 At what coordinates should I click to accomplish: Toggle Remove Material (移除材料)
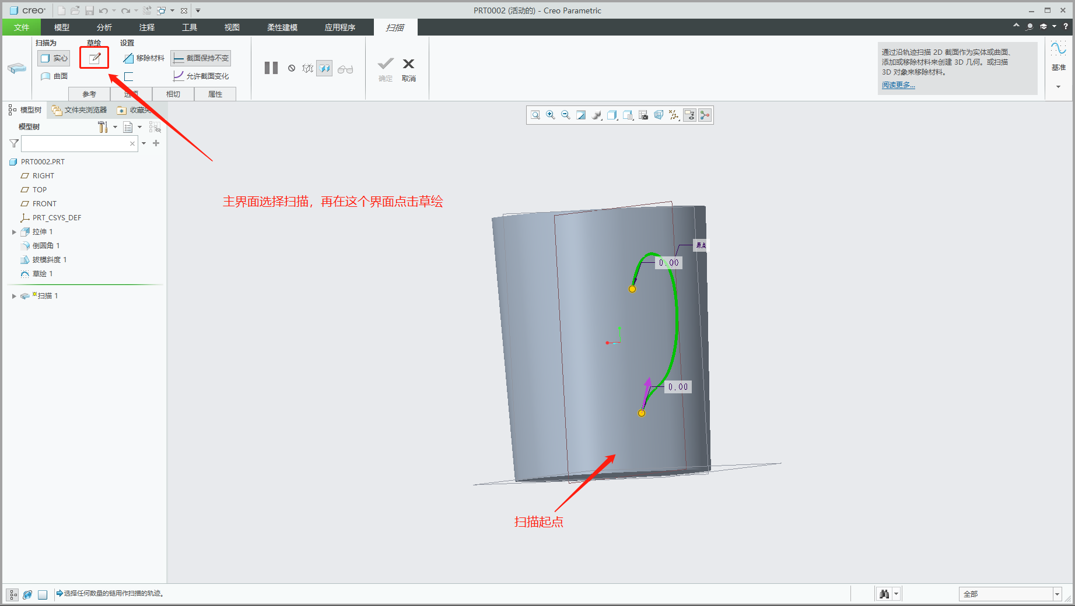[143, 58]
